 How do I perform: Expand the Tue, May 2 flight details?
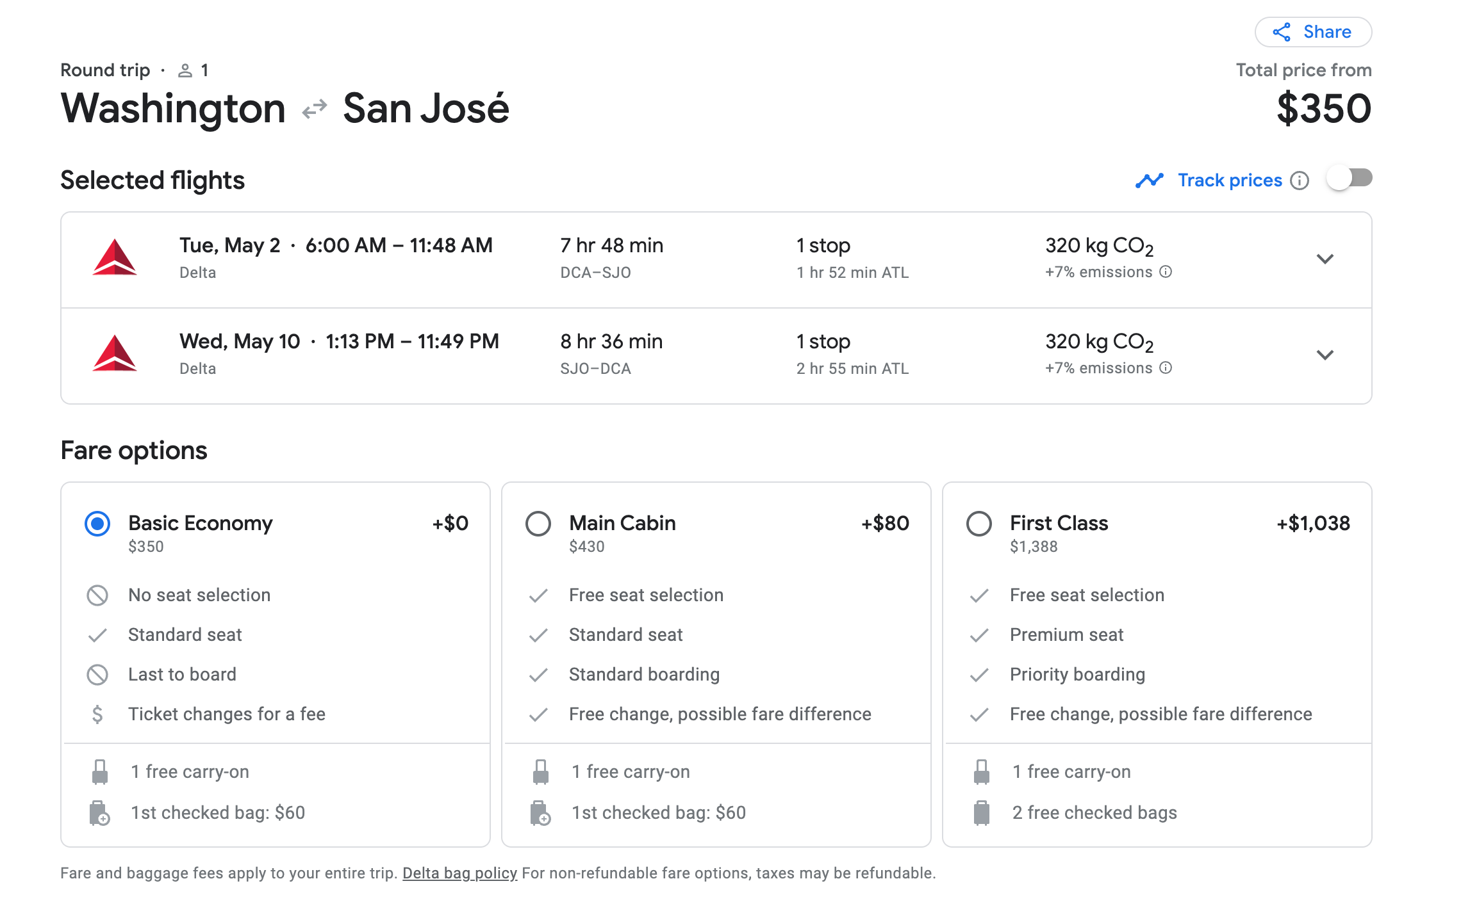1325,259
